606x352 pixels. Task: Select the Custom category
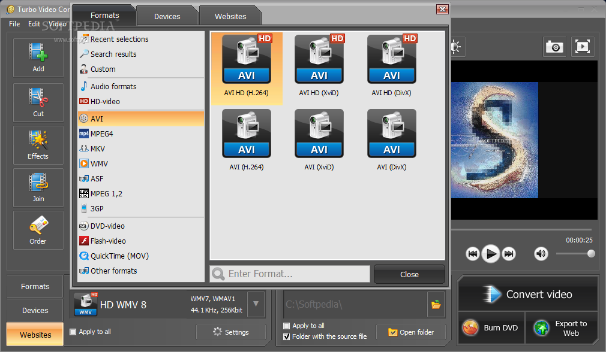(140, 69)
